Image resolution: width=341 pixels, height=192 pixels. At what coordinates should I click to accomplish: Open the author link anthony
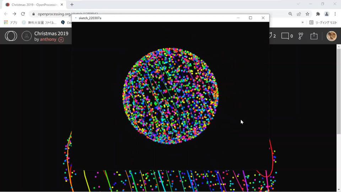pos(48,39)
